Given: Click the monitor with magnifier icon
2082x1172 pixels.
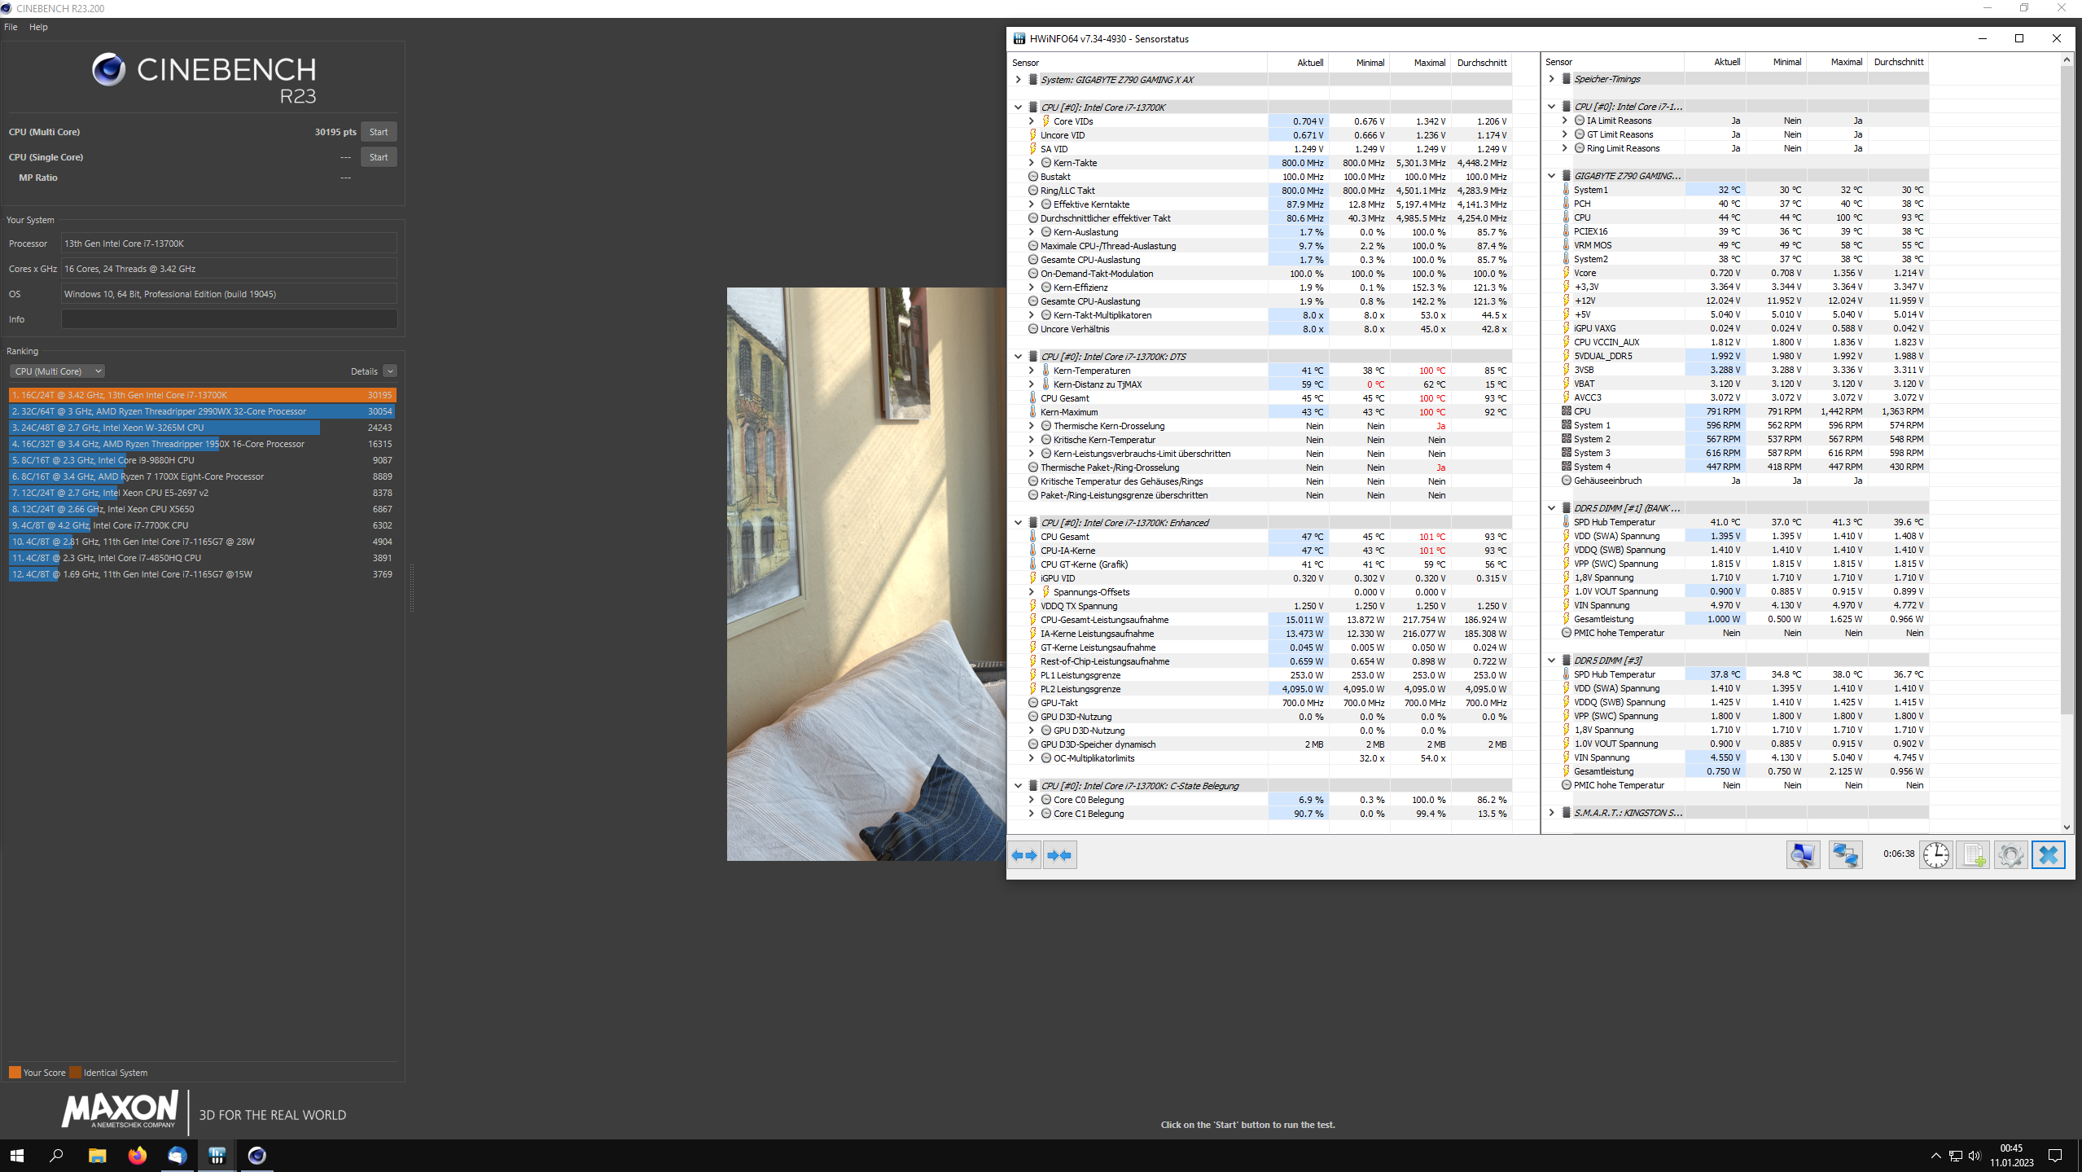Looking at the screenshot, I should [x=1803, y=855].
